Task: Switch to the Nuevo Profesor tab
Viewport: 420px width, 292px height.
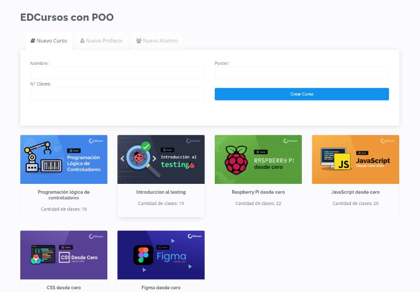Action: 101,41
